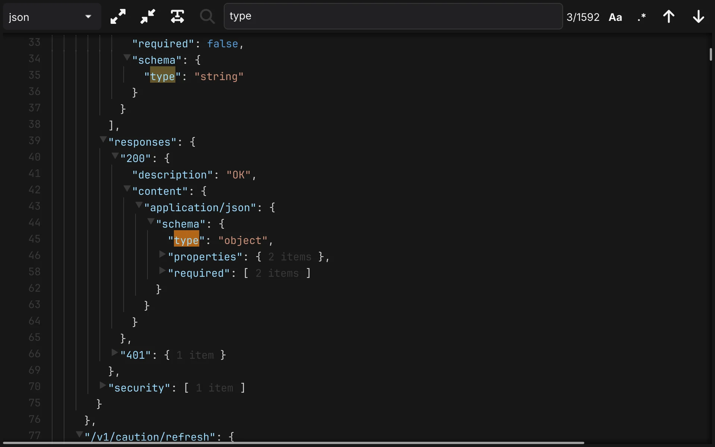The image size is (715, 447).
Task: Expand all JSON nodes
Action: click(x=118, y=17)
